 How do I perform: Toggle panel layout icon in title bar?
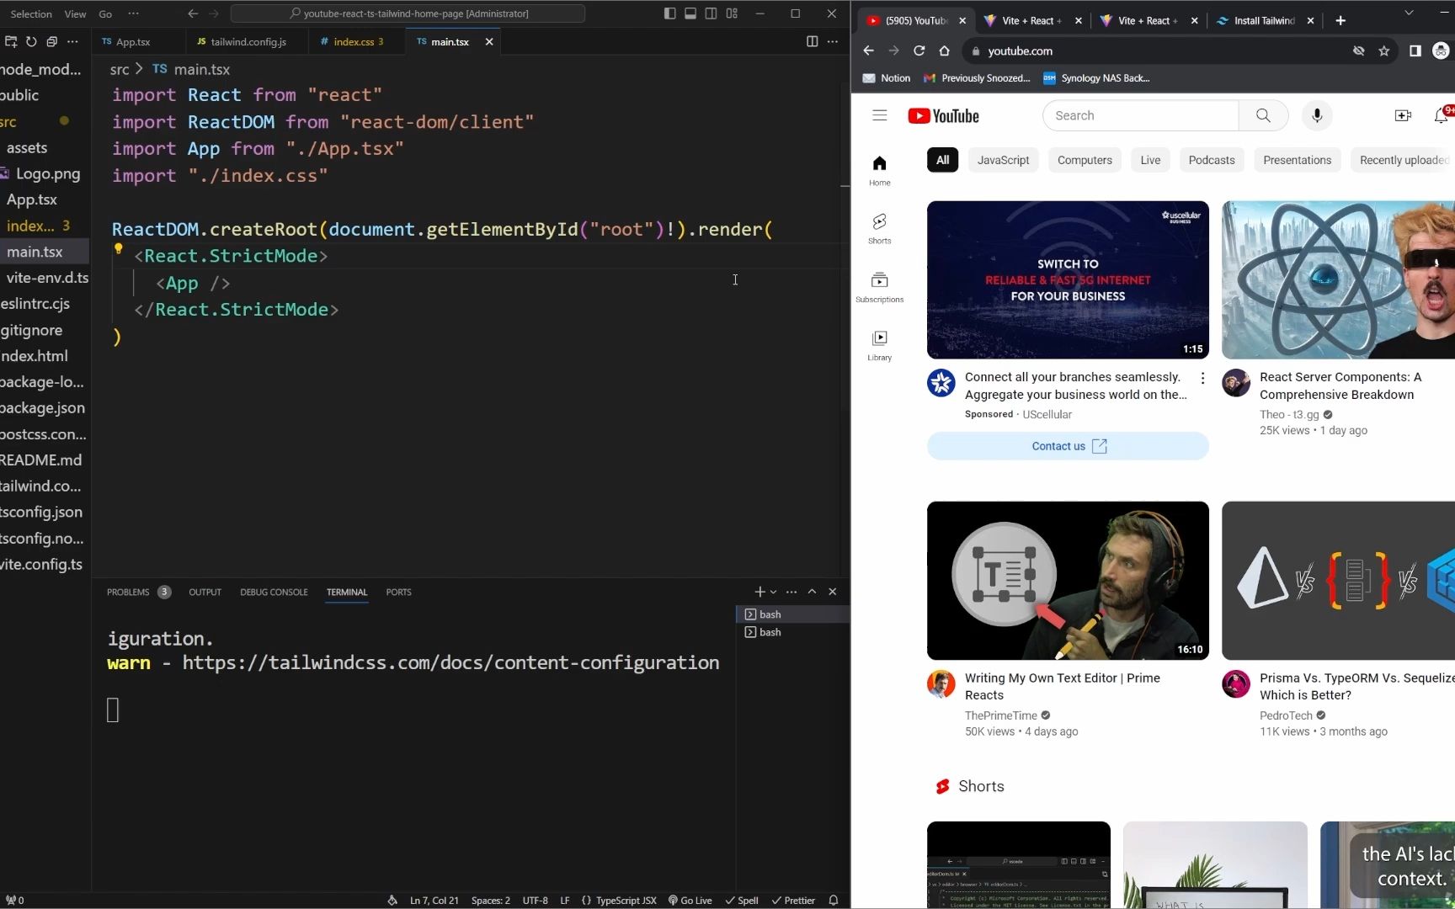(690, 13)
